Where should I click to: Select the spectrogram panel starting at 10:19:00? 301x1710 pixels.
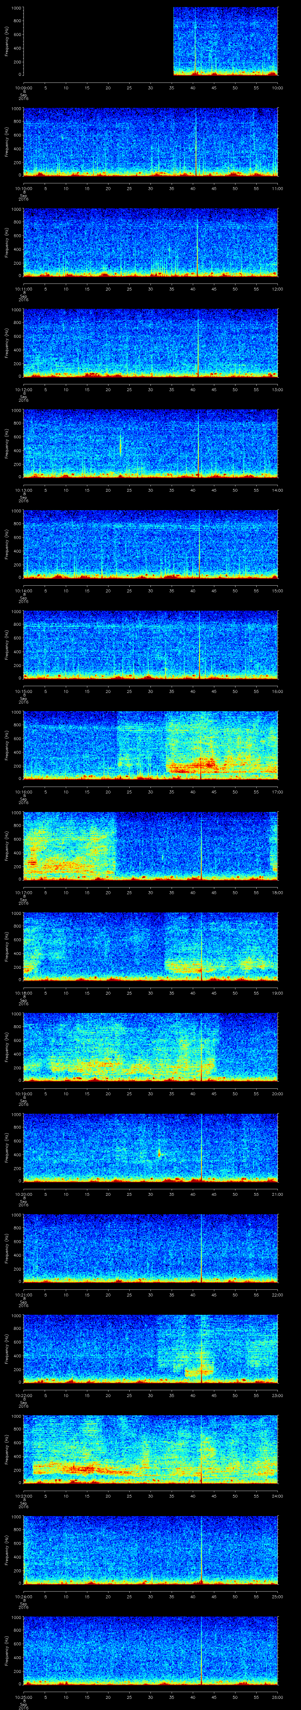(x=151, y=1047)
